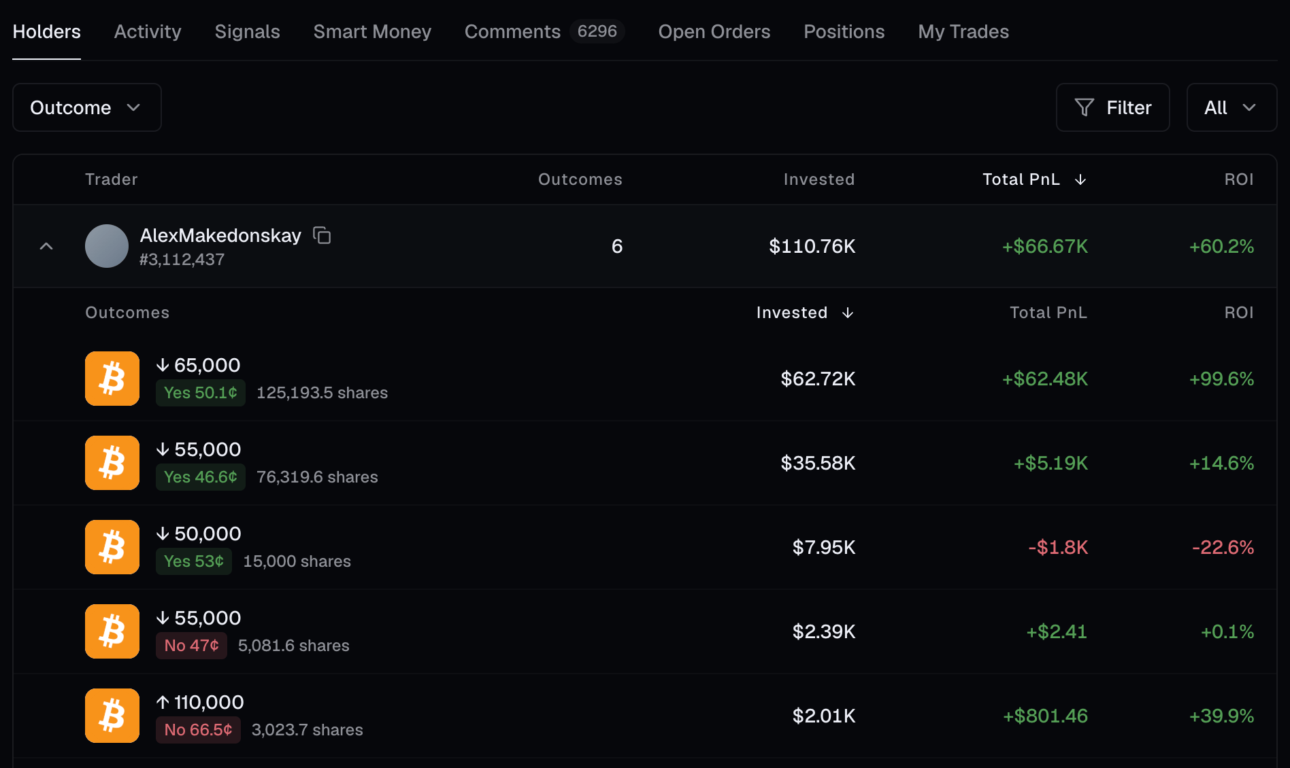Click the $62.72K invested value
This screenshot has height=768, width=1290.
pos(818,379)
